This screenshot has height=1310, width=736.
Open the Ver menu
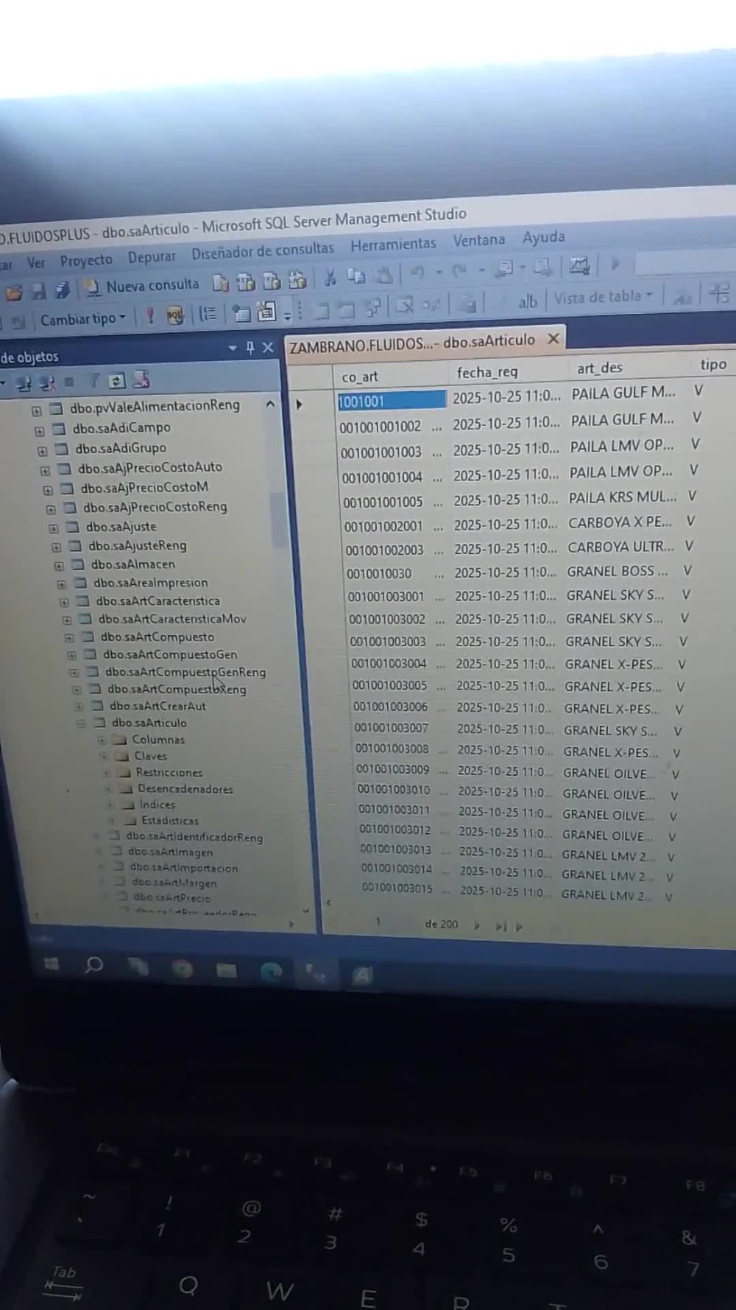click(35, 263)
